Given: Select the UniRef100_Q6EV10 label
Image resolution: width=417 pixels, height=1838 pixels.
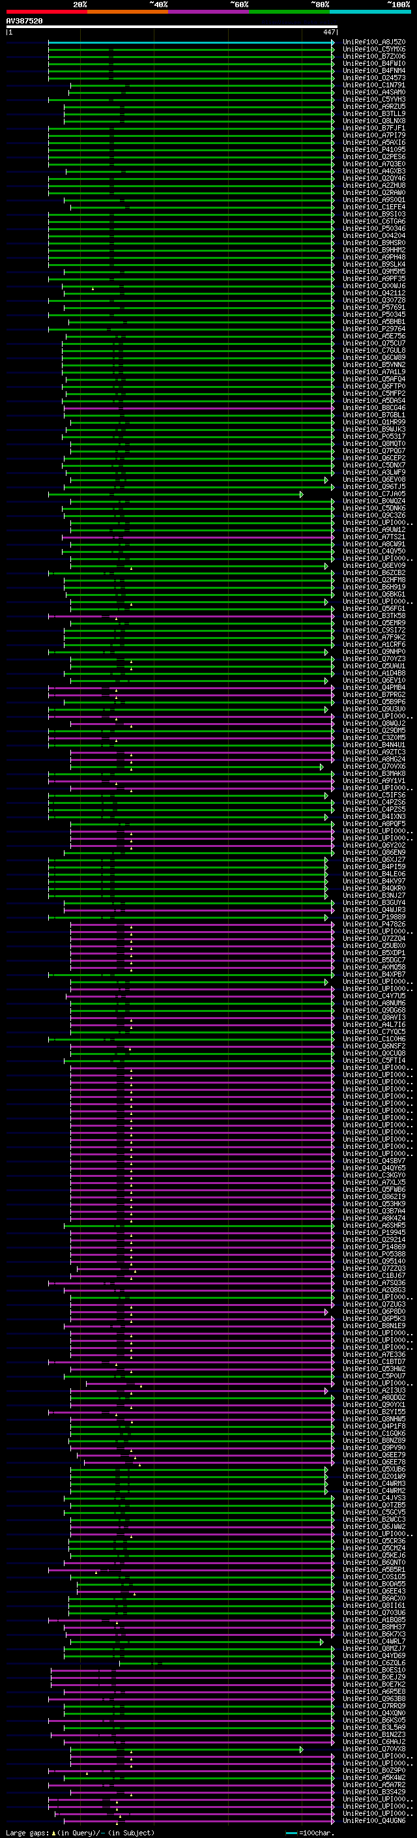Looking at the screenshot, I should [374, 680].
